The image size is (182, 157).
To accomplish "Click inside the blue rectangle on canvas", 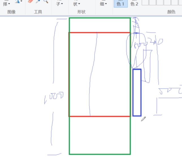I will [137, 92].
